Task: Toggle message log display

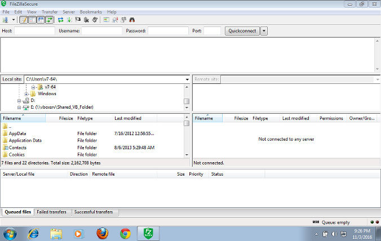Action: pyautogui.click(x=24, y=20)
